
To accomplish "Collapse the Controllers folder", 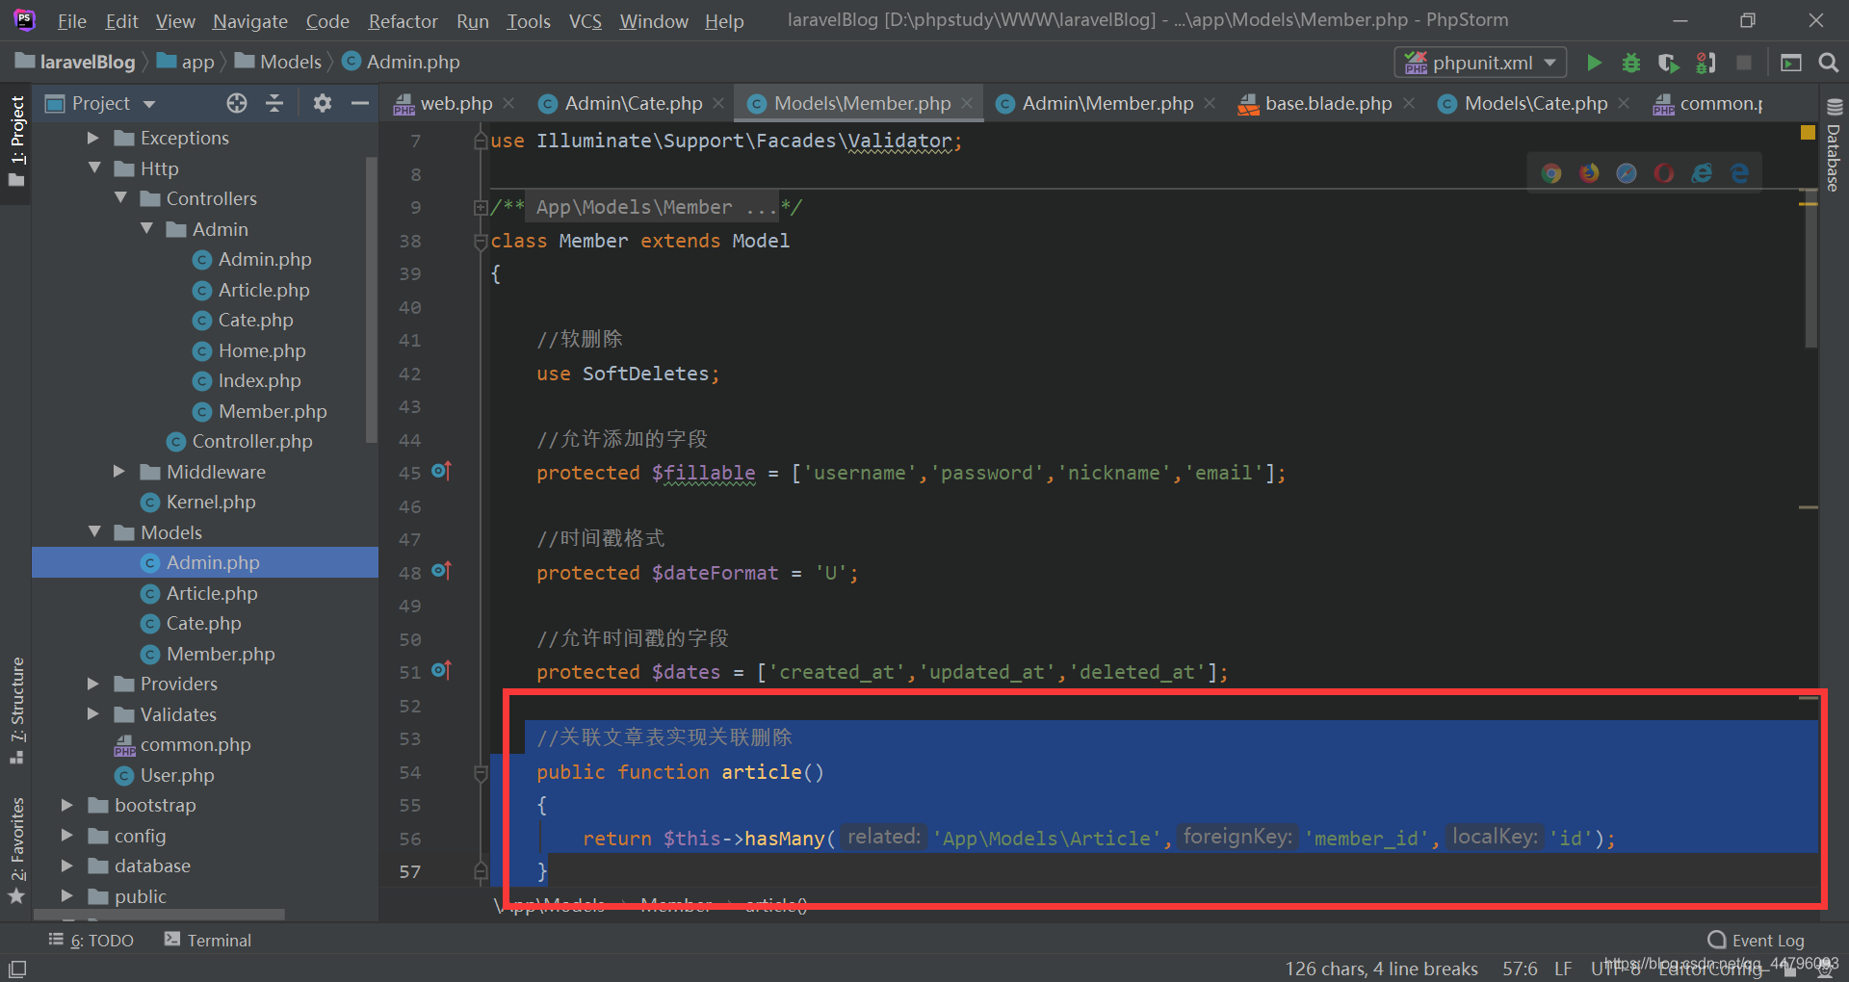I will coord(120,198).
